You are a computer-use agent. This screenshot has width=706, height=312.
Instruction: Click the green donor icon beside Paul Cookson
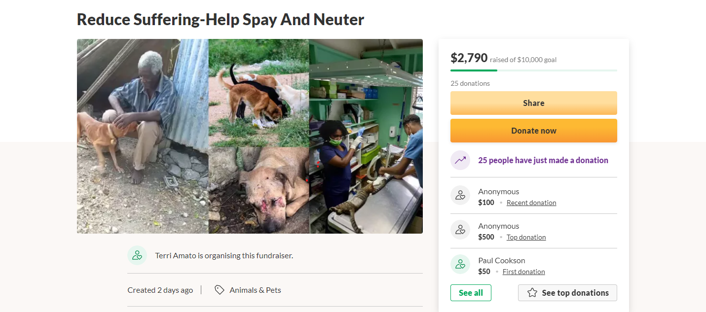[x=460, y=264]
